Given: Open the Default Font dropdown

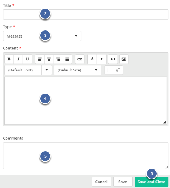Looking at the screenshot, I should click(28, 70).
